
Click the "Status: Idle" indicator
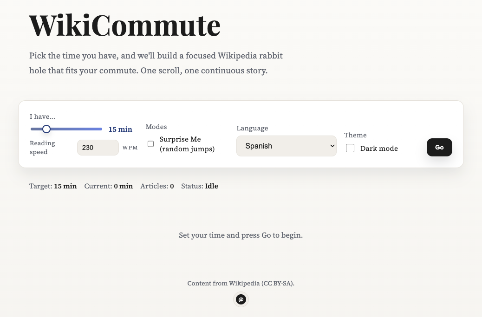tap(199, 186)
